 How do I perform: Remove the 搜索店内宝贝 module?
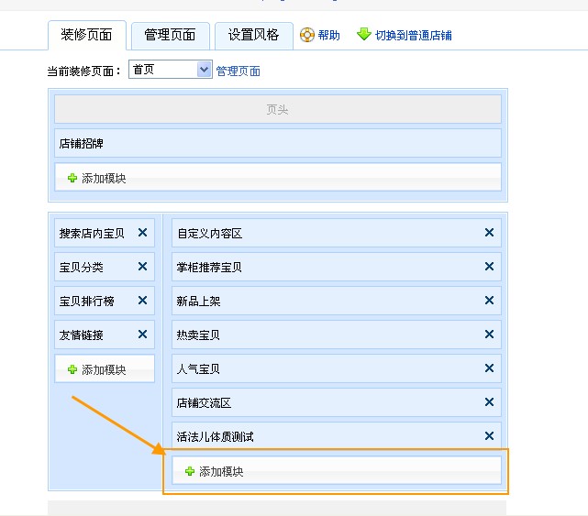[142, 233]
